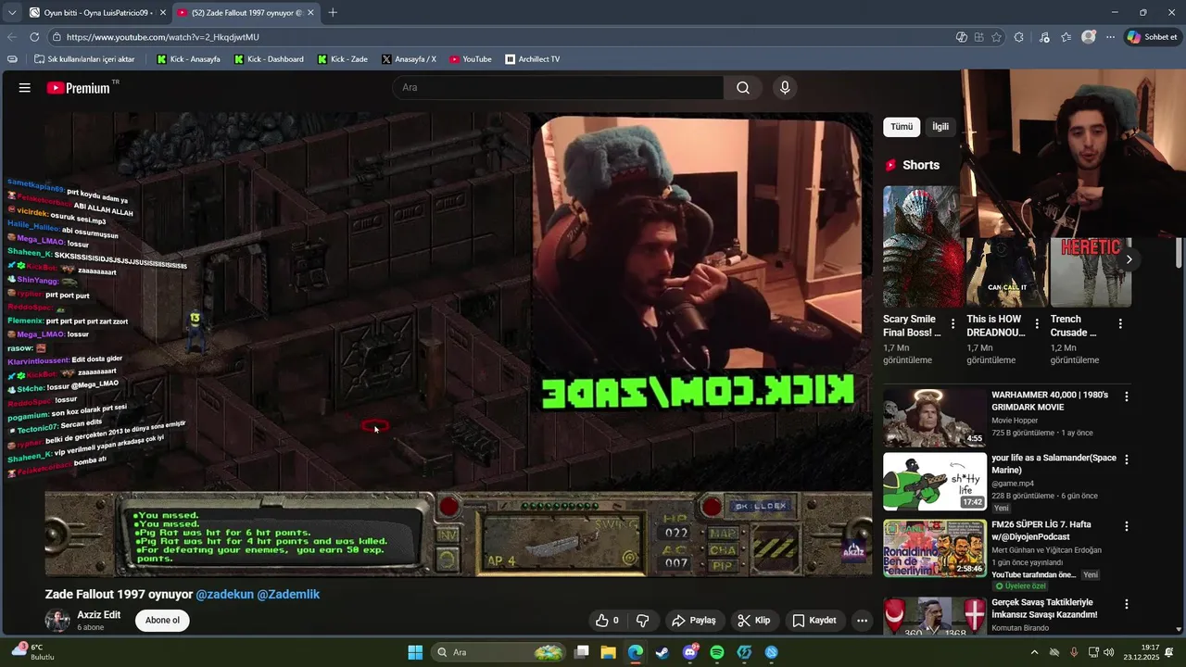Dislike the video with thumbs-down button

(642, 621)
